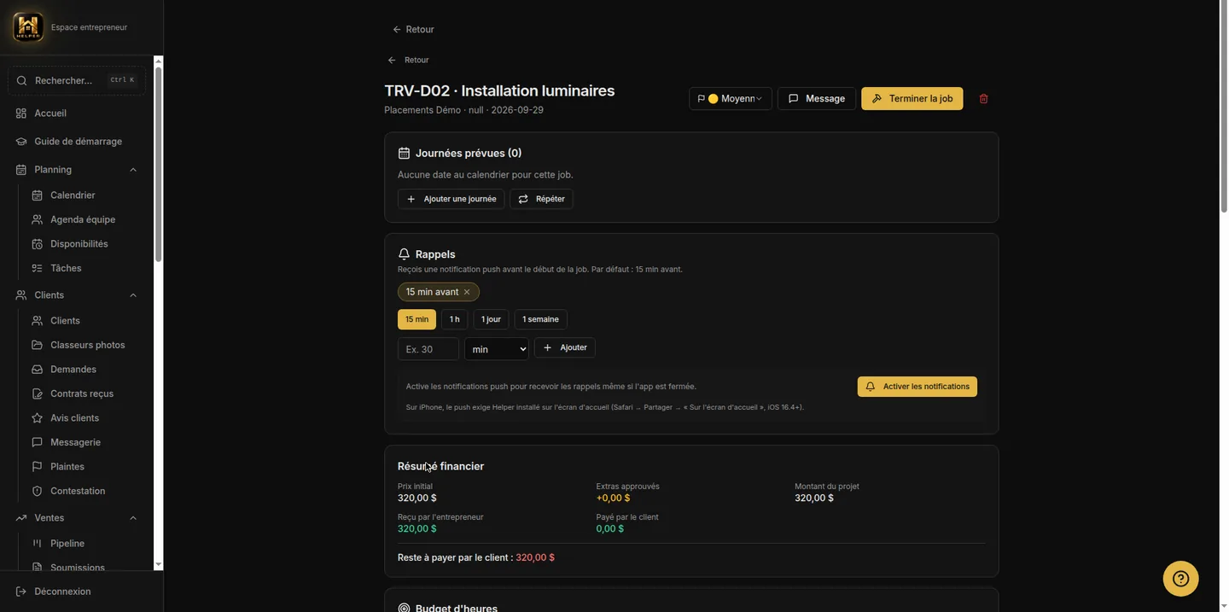Focus the 'Ex. 30' reminder number field
Image resolution: width=1229 pixels, height=612 pixels.
click(428, 349)
